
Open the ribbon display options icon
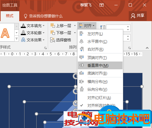[101, 5]
